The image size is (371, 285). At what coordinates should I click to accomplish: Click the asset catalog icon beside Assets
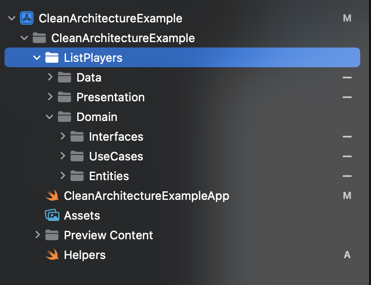[x=52, y=215]
